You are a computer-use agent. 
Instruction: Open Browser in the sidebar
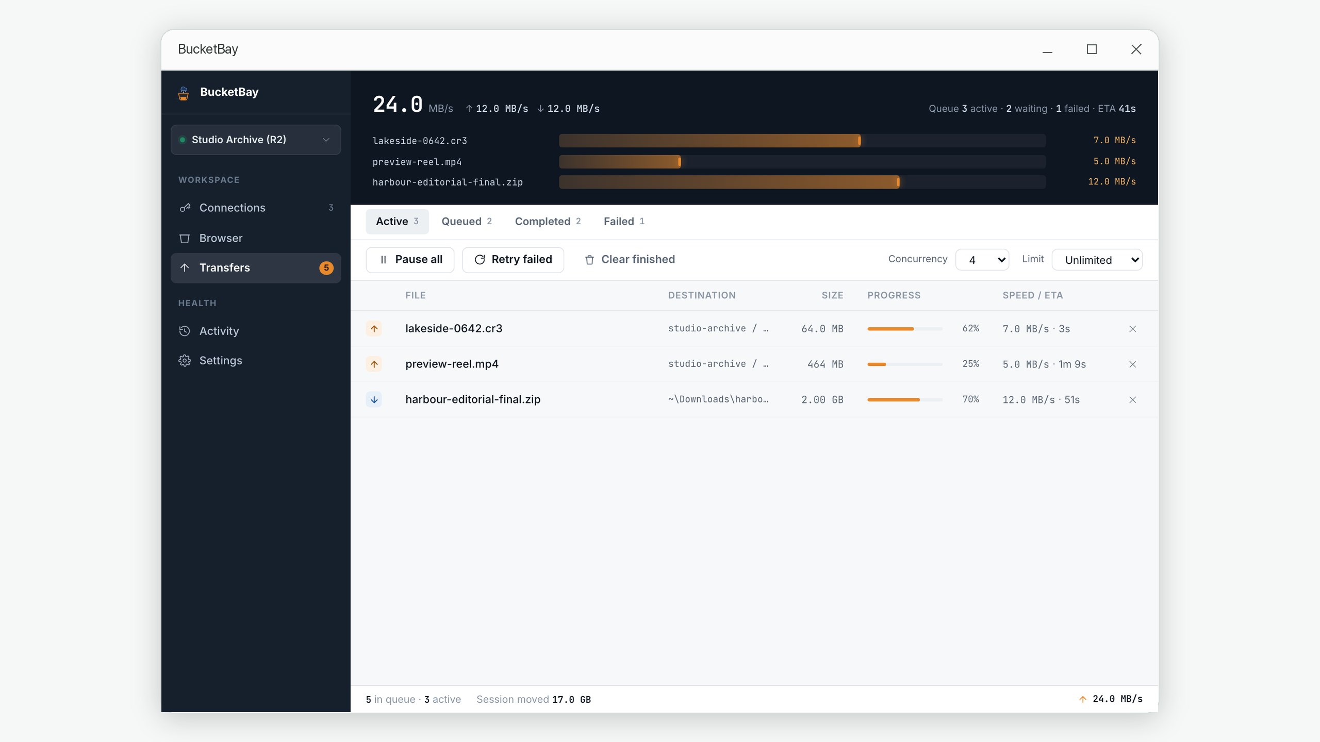256,238
